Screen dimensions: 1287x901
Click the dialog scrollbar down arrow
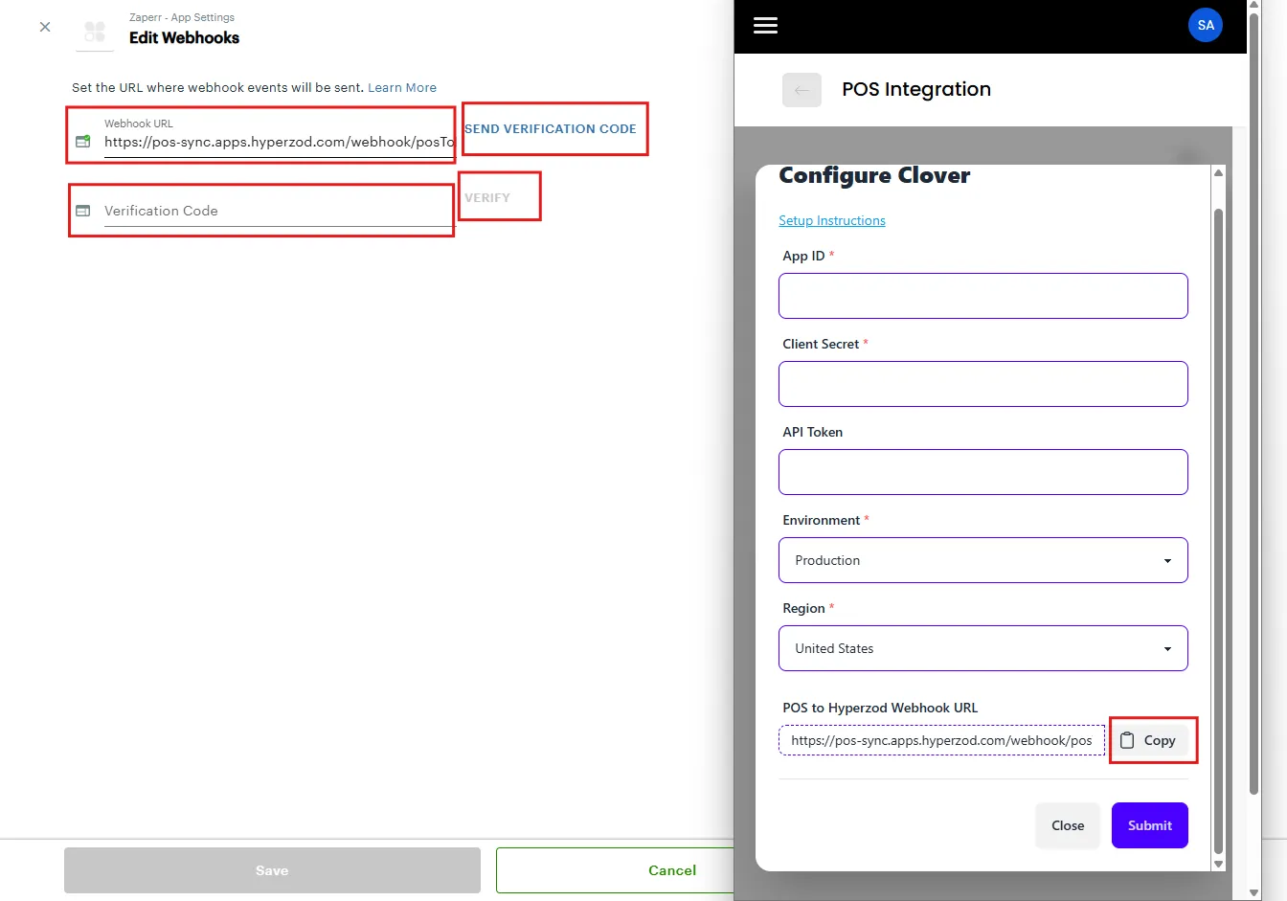(x=1218, y=864)
